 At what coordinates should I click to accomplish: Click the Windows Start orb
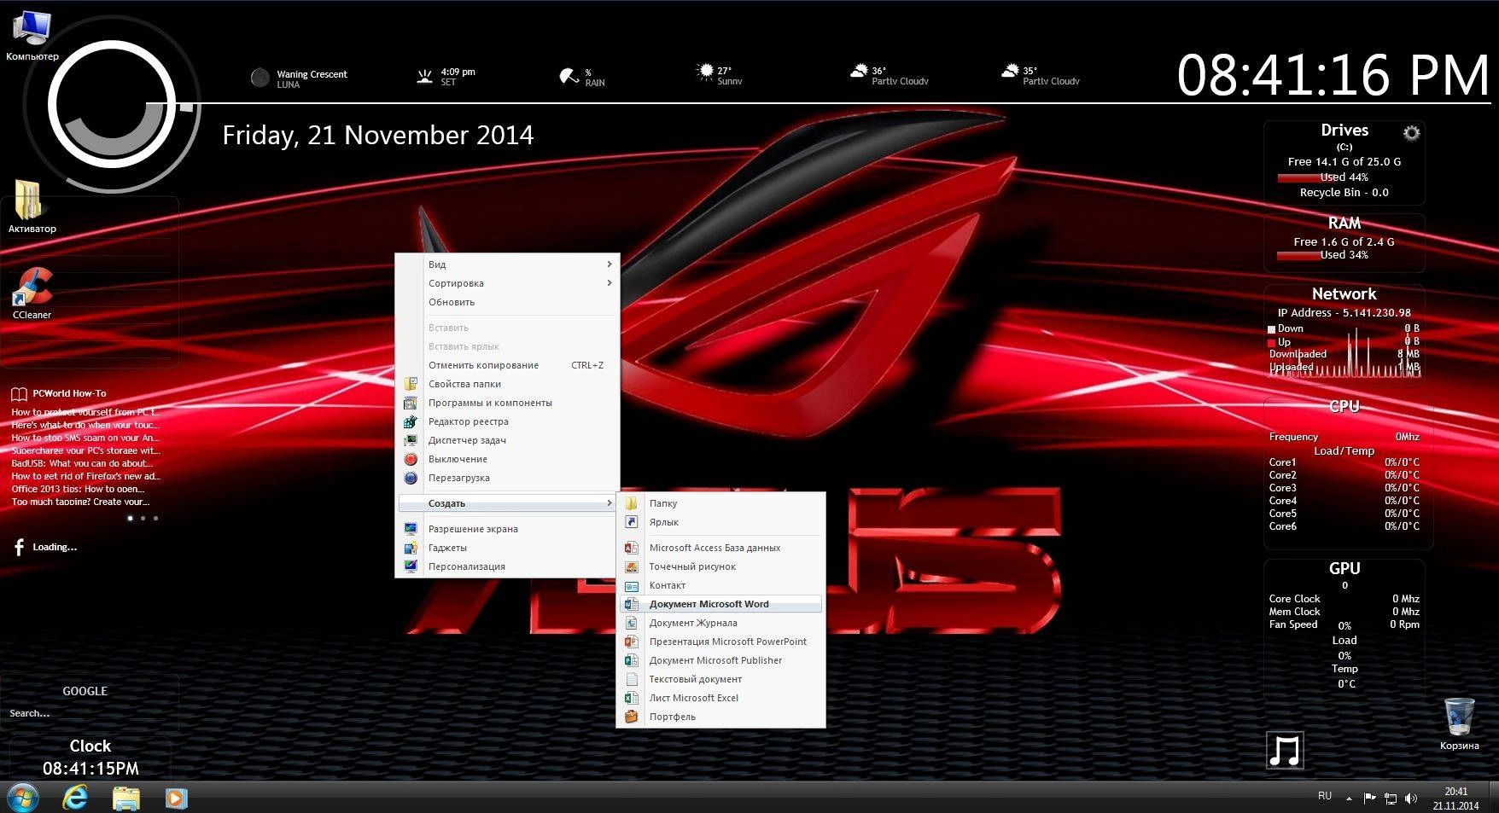coord(23,798)
